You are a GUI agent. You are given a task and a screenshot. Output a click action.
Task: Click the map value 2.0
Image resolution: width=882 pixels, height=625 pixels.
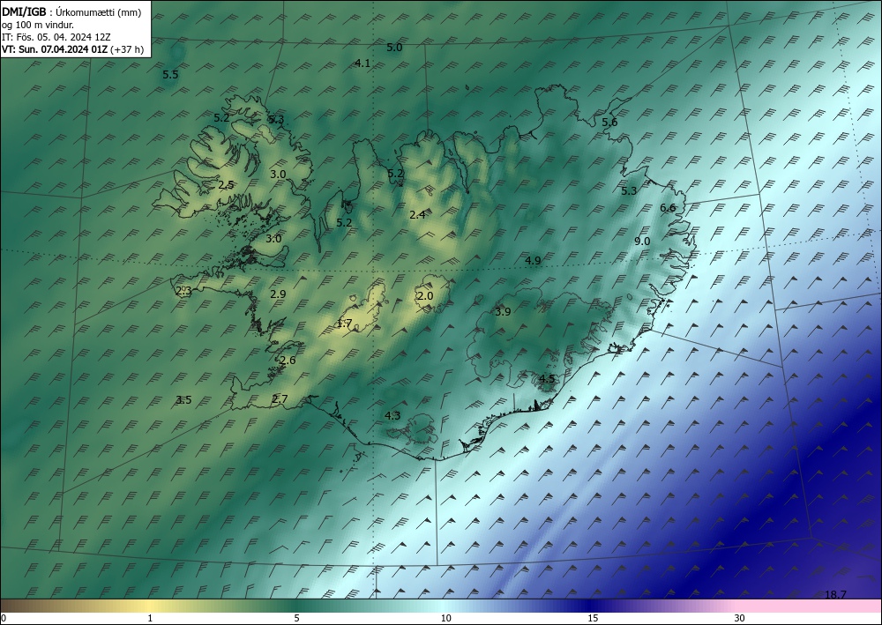425,296
